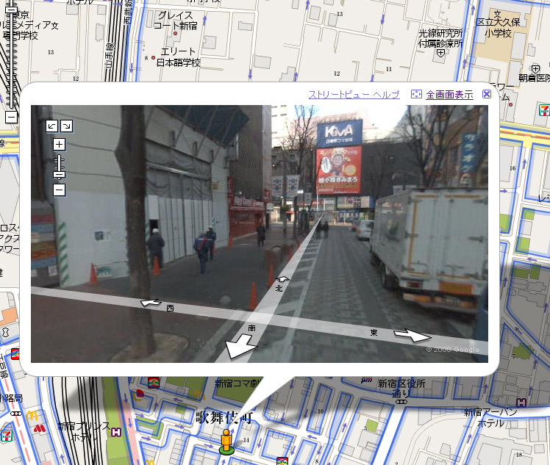Click the 区立大久保小学校 label
550x465 pixels.
click(498, 28)
